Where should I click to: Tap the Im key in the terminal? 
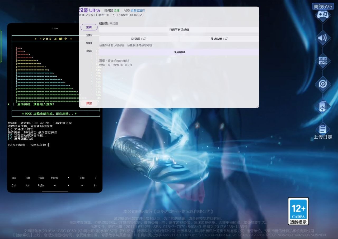point(96,185)
